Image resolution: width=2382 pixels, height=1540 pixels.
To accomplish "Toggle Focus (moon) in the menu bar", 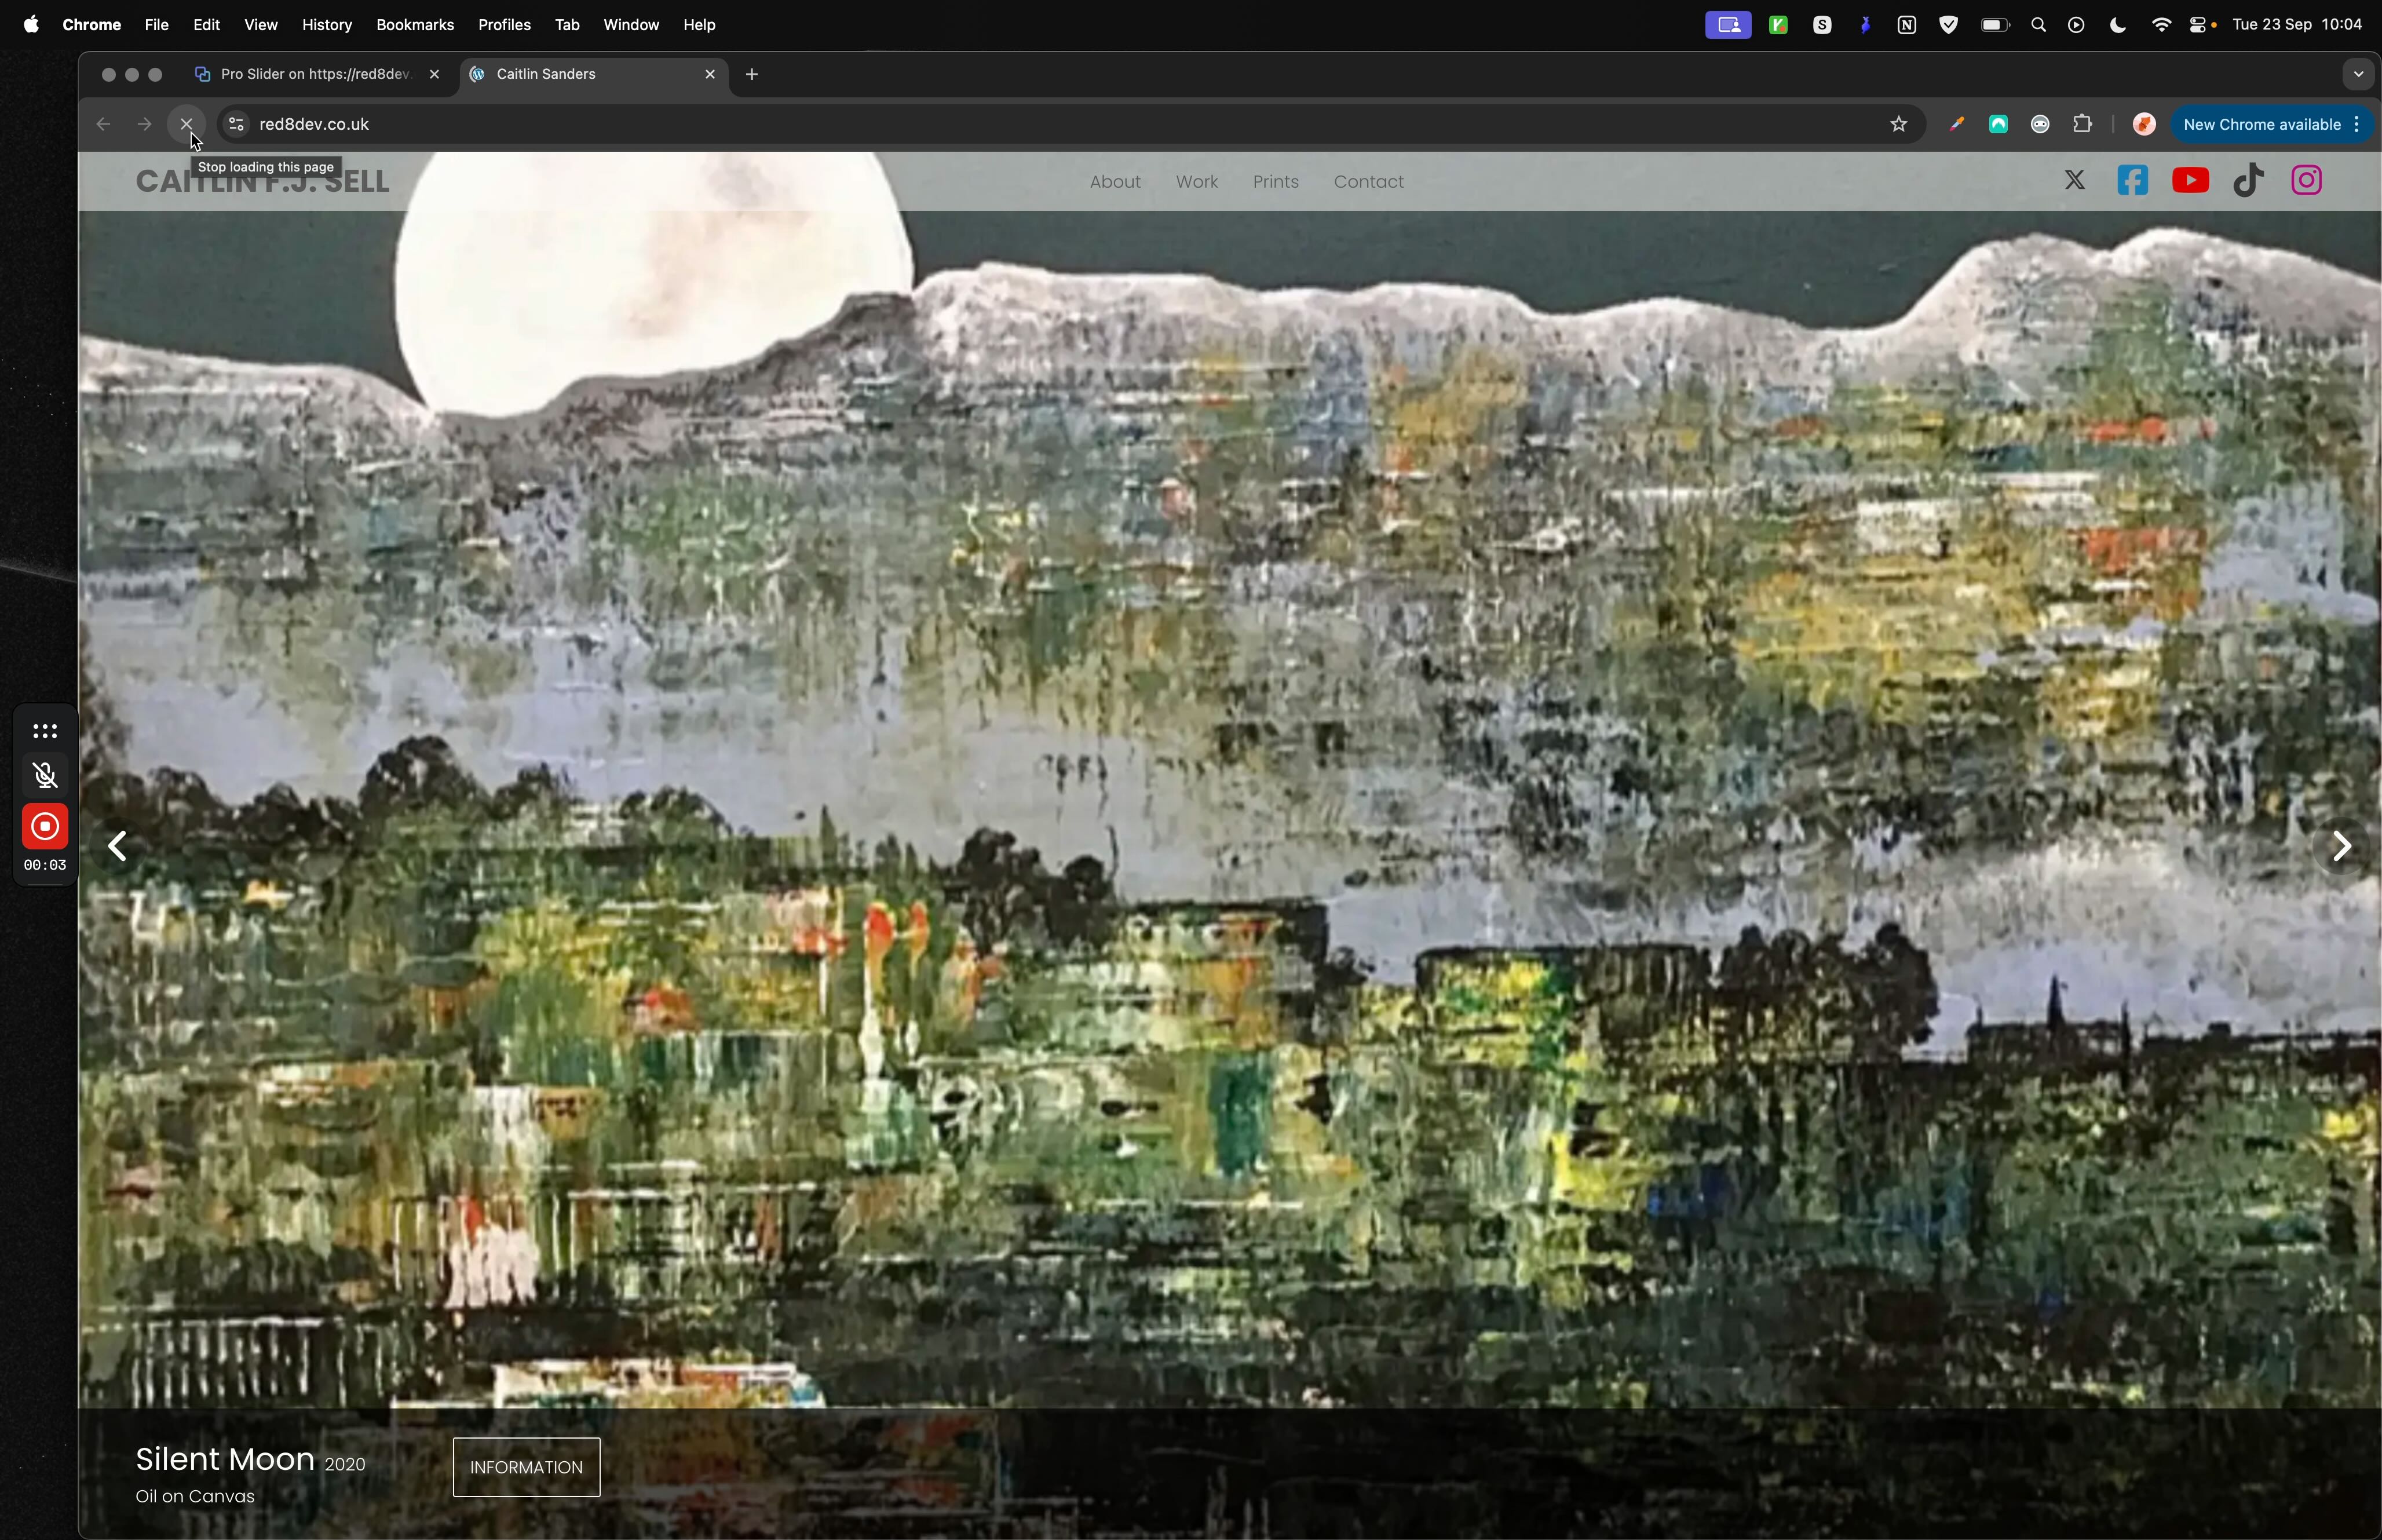I will click(2118, 25).
